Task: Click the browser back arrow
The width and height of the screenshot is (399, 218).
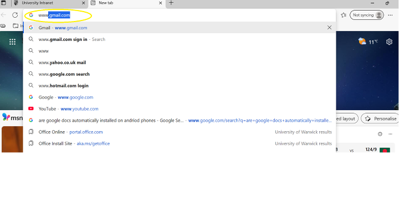Action: [3, 15]
